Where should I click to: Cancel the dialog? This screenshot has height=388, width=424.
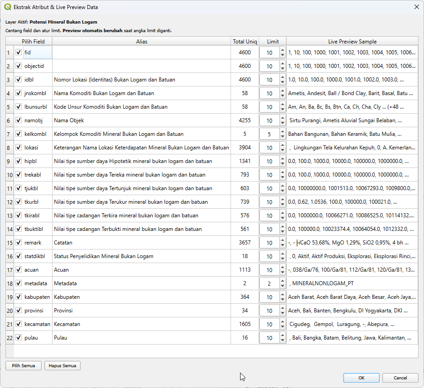pos(400,378)
